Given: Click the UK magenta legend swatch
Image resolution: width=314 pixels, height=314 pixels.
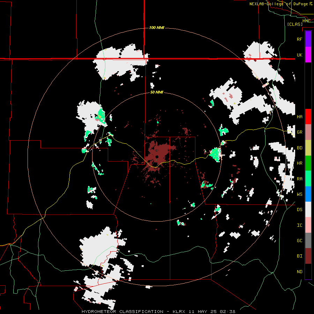Looking at the screenshot, I should tap(308, 55).
